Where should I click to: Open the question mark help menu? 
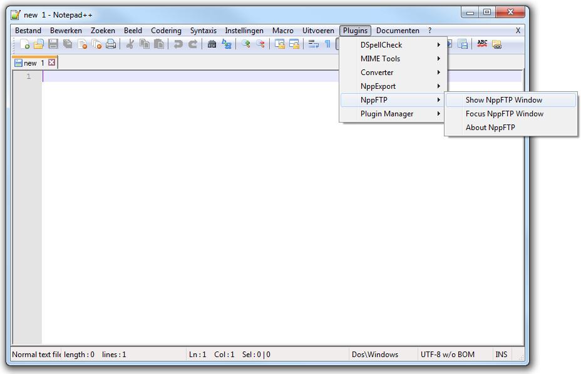[430, 31]
